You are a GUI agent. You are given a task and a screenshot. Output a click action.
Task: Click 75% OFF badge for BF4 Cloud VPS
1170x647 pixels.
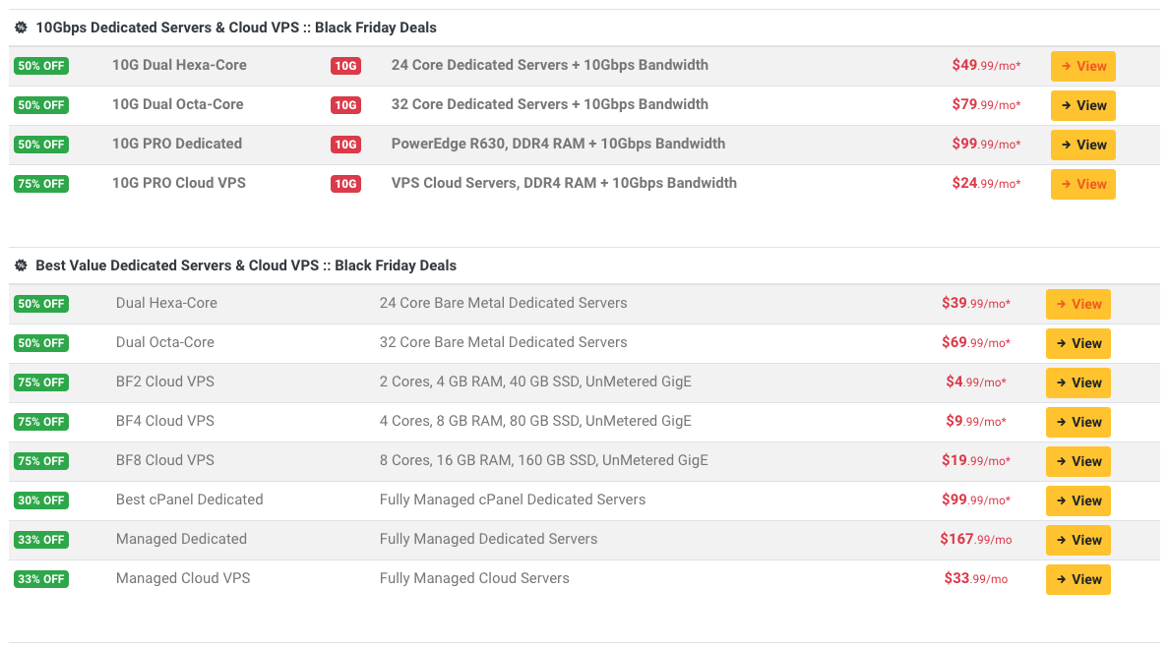(x=41, y=421)
